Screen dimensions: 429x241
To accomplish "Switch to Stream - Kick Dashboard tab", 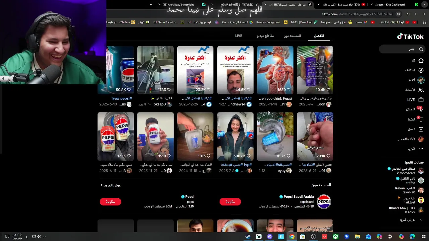I will point(394,5).
